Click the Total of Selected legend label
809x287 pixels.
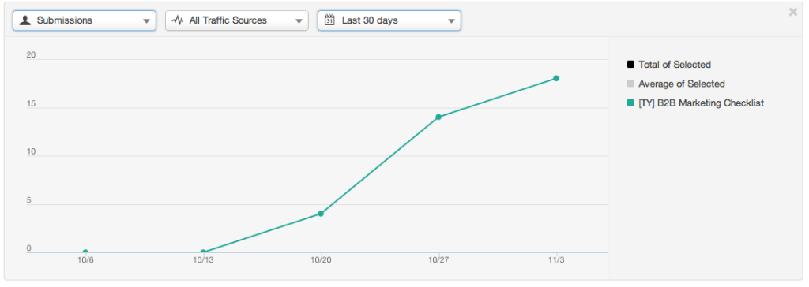(x=675, y=65)
